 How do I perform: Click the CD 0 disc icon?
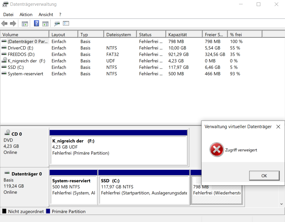click(x=7, y=132)
